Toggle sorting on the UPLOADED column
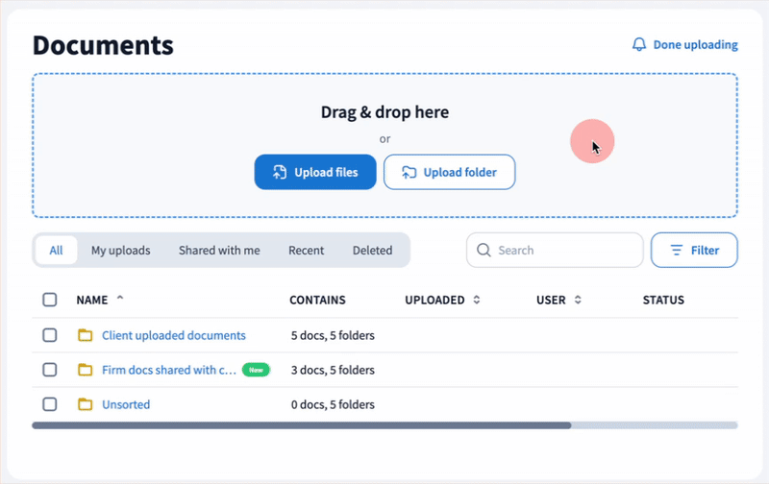The image size is (769, 484). tap(477, 301)
